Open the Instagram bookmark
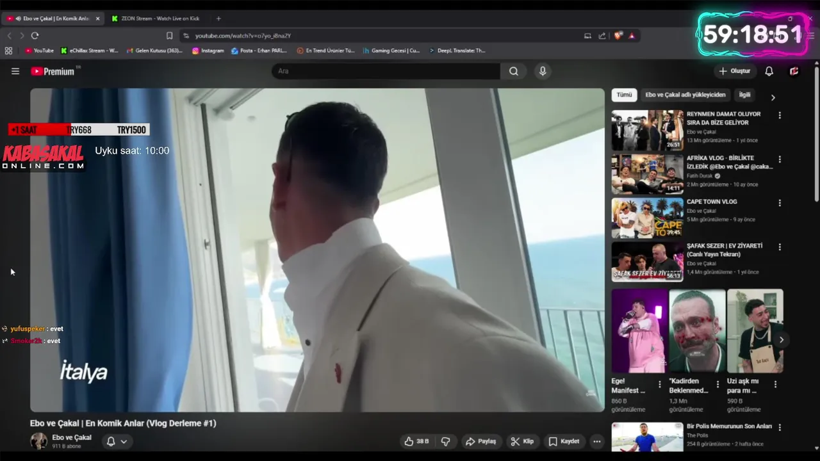Image resolution: width=820 pixels, height=461 pixels. (x=208, y=51)
